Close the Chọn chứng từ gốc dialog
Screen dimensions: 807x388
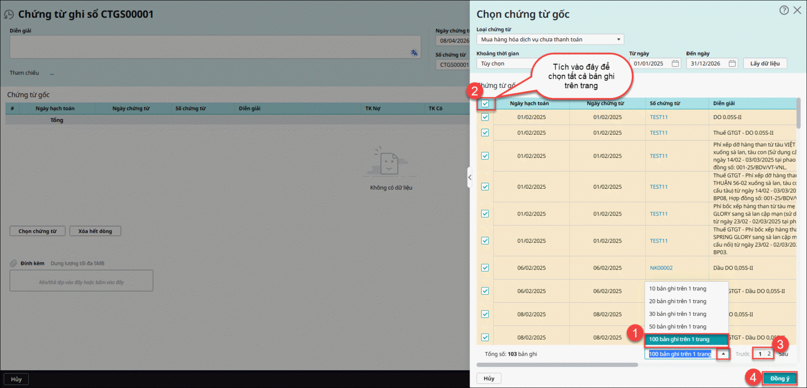coord(797,10)
